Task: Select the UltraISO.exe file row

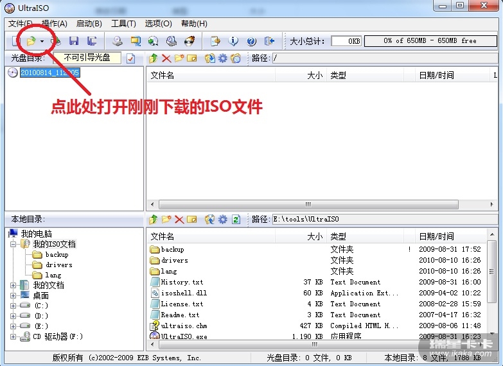Action: click(x=315, y=336)
